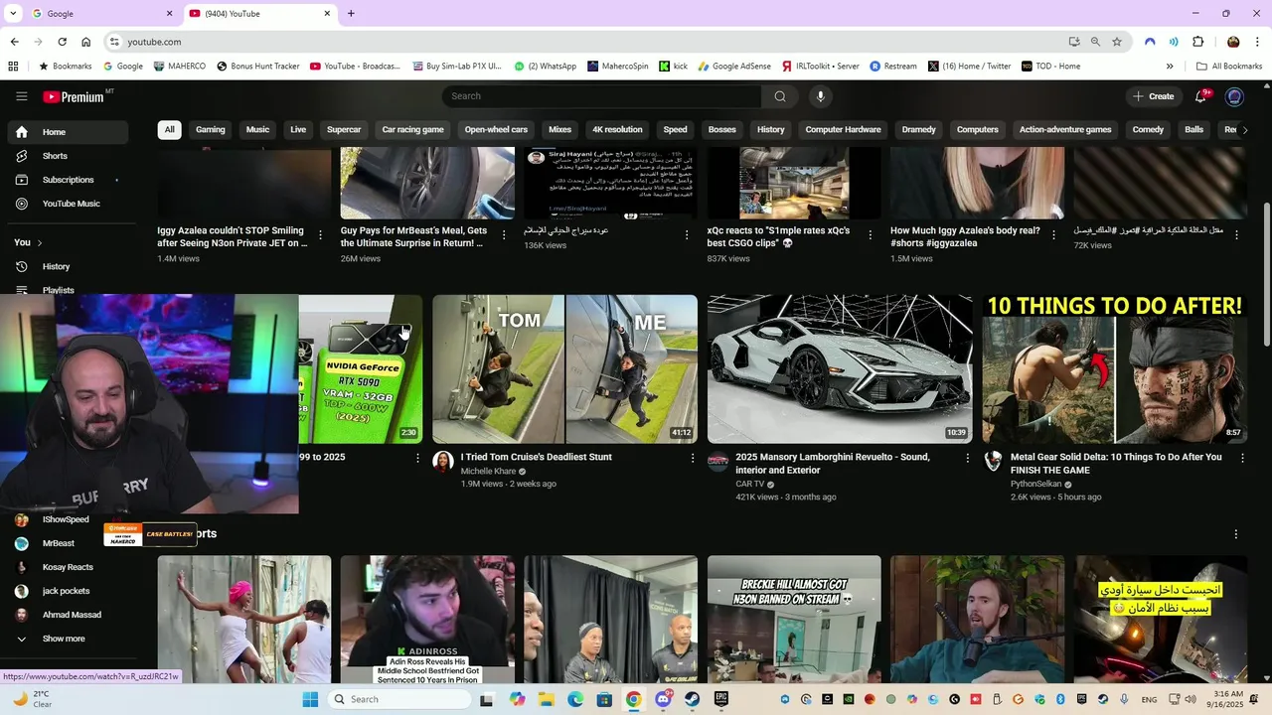The width and height of the screenshot is (1272, 715).
Task: Open Chrome apps grid in bookmarks bar
Action: (x=13, y=67)
